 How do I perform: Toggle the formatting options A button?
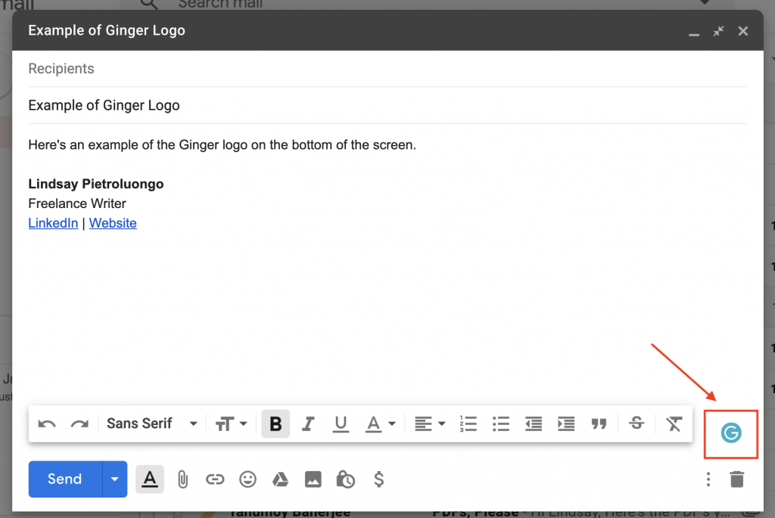click(150, 479)
